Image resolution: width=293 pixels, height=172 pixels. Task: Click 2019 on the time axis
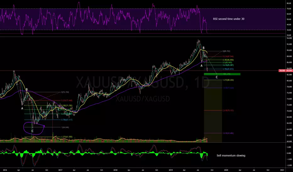point(170,170)
